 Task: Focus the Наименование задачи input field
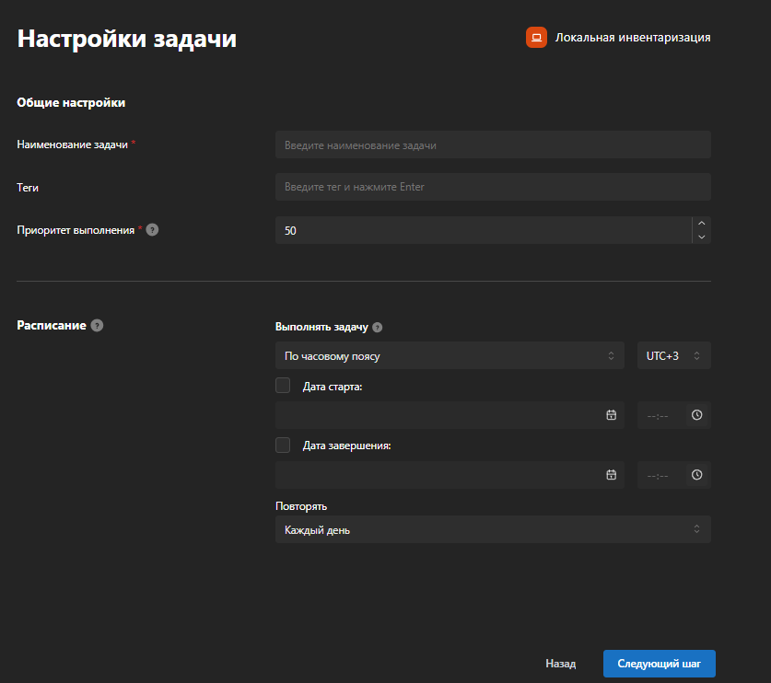click(493, 145)
